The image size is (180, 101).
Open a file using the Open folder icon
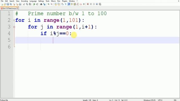5,4
